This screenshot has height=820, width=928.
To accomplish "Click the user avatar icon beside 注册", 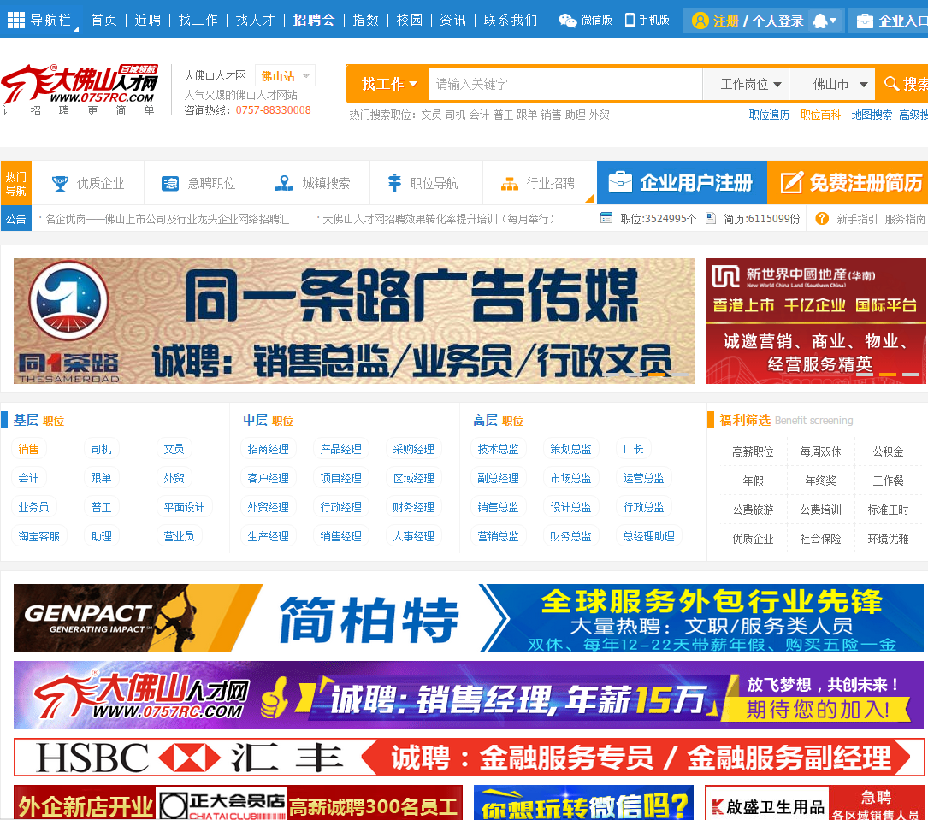I will (700, 21).
